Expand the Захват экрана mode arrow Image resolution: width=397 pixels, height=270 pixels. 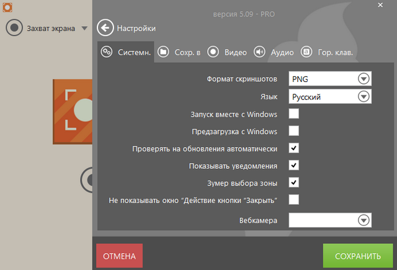84,29
